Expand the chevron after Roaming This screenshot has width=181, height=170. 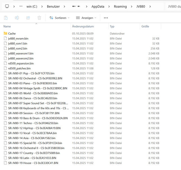tap(131, 6)
